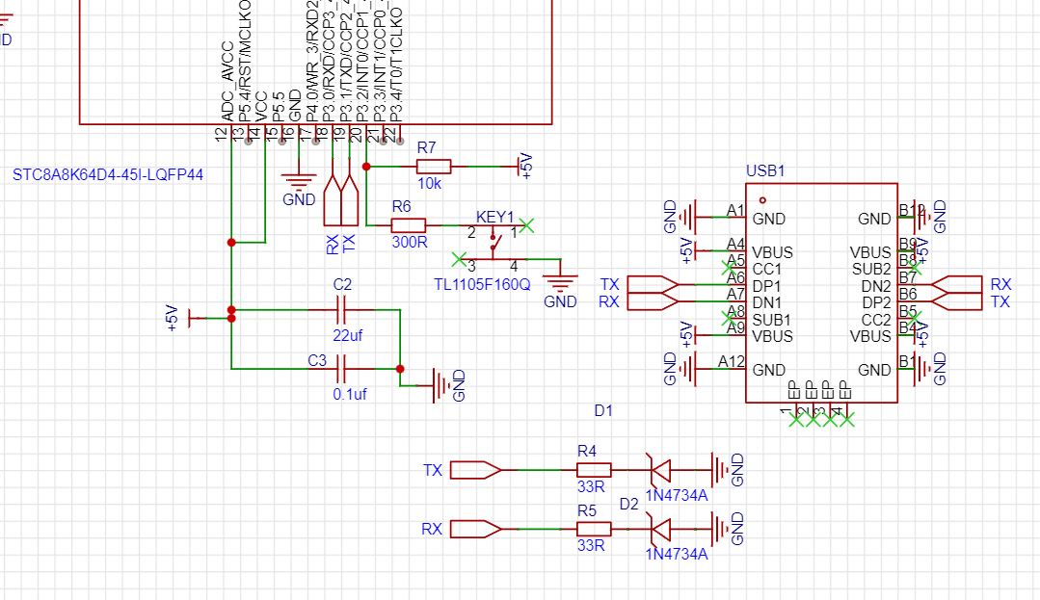Click the GND symbol after diode D1

pos(728,470)
